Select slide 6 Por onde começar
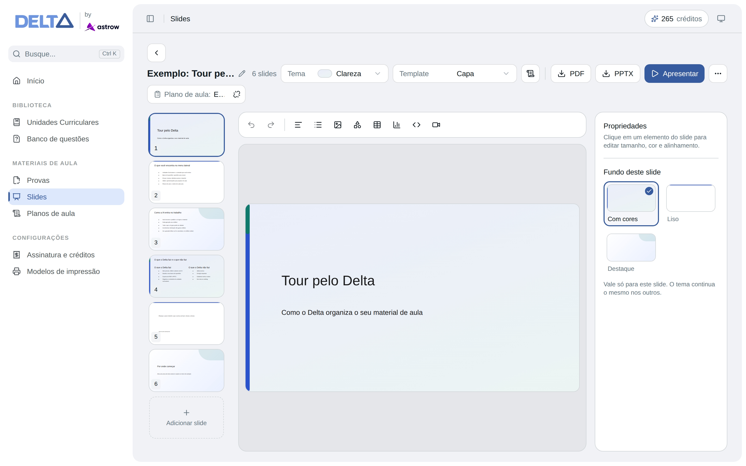The image size is (746, 466). (x=187, y=371)
